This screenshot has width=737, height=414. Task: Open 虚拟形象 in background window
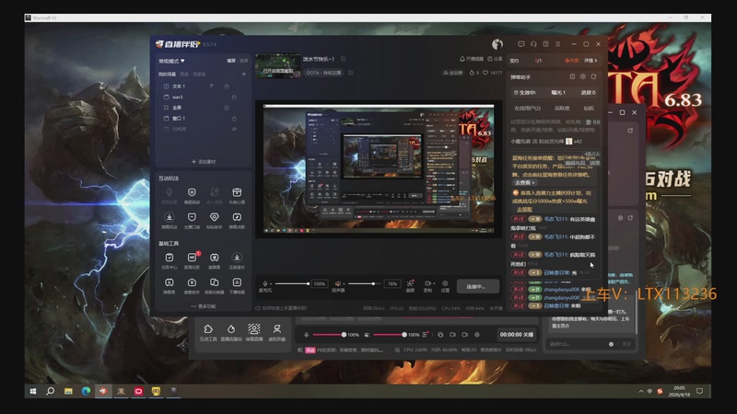(277, 332)
